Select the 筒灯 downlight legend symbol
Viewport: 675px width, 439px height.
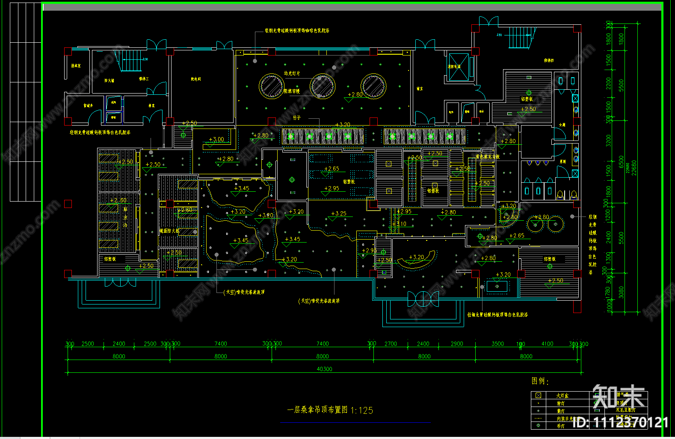(x=538, y=410)
